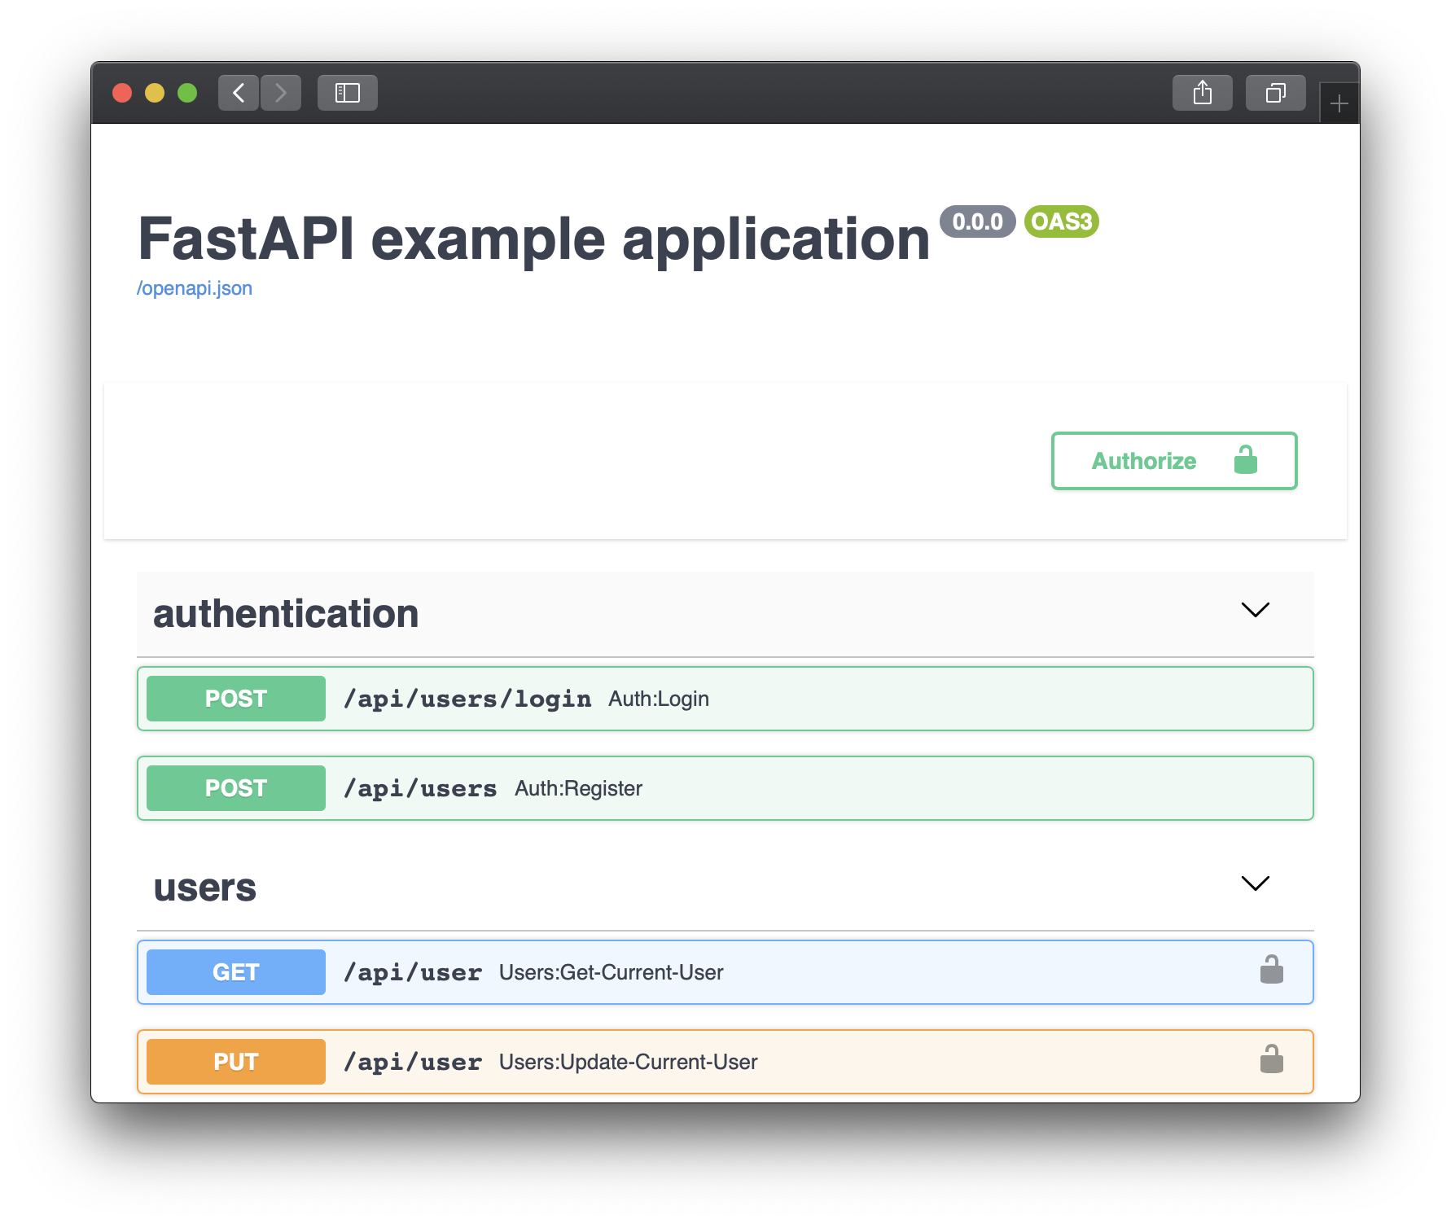Click the authentication section heading
The width and height of the screenshot is (1451, 1223).
pos(286,614)
